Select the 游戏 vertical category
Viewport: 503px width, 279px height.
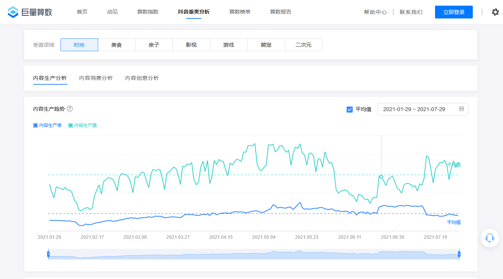point(229,45)
